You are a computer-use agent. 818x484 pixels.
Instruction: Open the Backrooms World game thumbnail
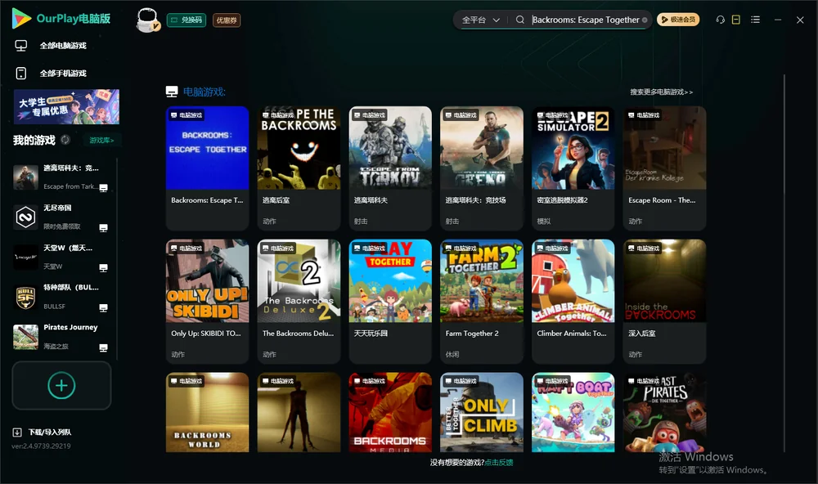click(x=207, y=412)
